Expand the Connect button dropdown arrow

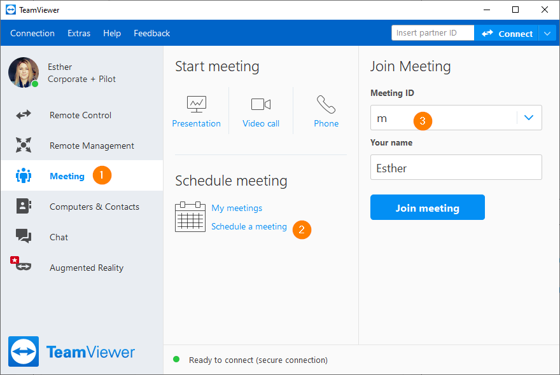pyautogui.click(x=547, y=34)
